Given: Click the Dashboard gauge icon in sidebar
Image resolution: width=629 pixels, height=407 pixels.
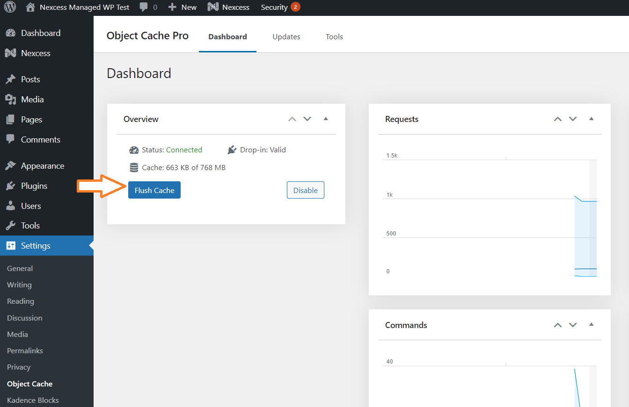Looking at the screenshot, I should pyautogui.click(x=10, y=33).
